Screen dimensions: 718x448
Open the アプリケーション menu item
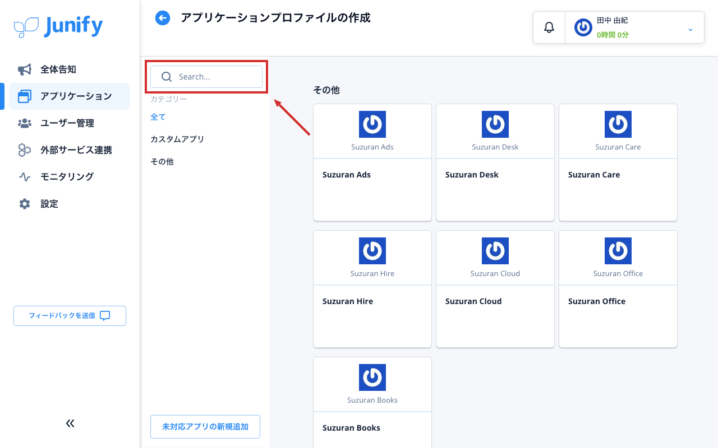[x=70, y=96]
